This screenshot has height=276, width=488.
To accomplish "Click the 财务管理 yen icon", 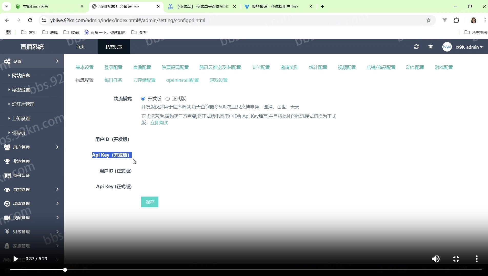I will pyautogui.click(x=7, y=232).
